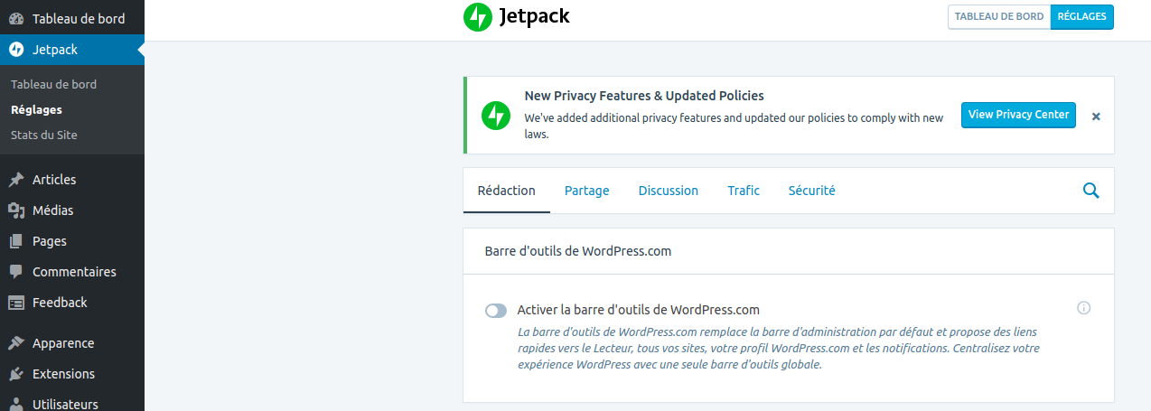Screen dimensions: 1151x411
Task: Click the Apparence paintbrush icon
Action: pyautogui.click(x=16, y=343)
